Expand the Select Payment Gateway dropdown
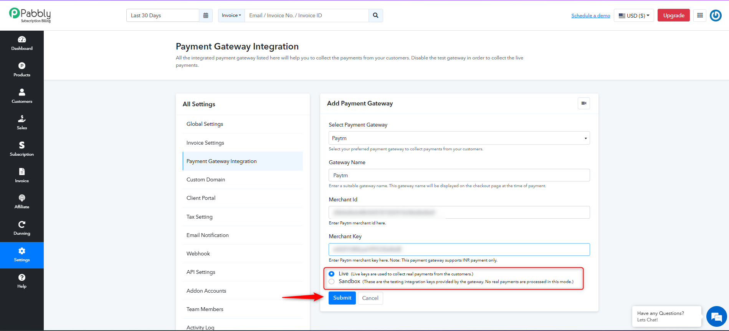The image size is (729, 331). (x=459, y=138)
